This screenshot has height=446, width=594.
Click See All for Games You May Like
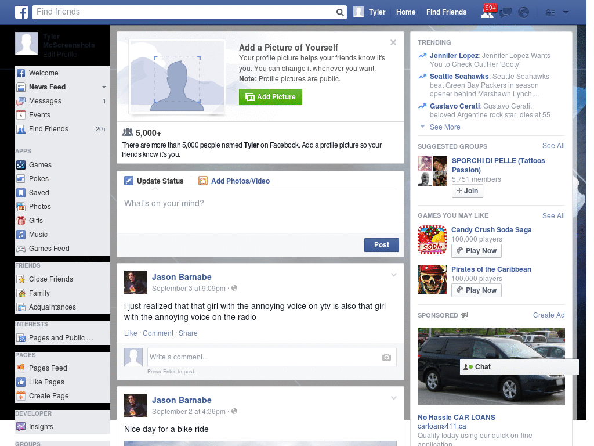coord(553,216)
